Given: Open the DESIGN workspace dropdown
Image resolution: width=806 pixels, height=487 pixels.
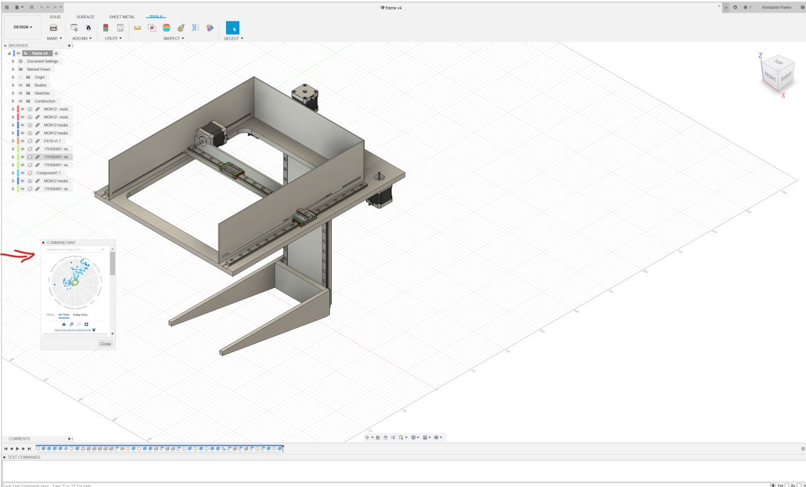Looking at the screenshot, I should coord(23,27).
